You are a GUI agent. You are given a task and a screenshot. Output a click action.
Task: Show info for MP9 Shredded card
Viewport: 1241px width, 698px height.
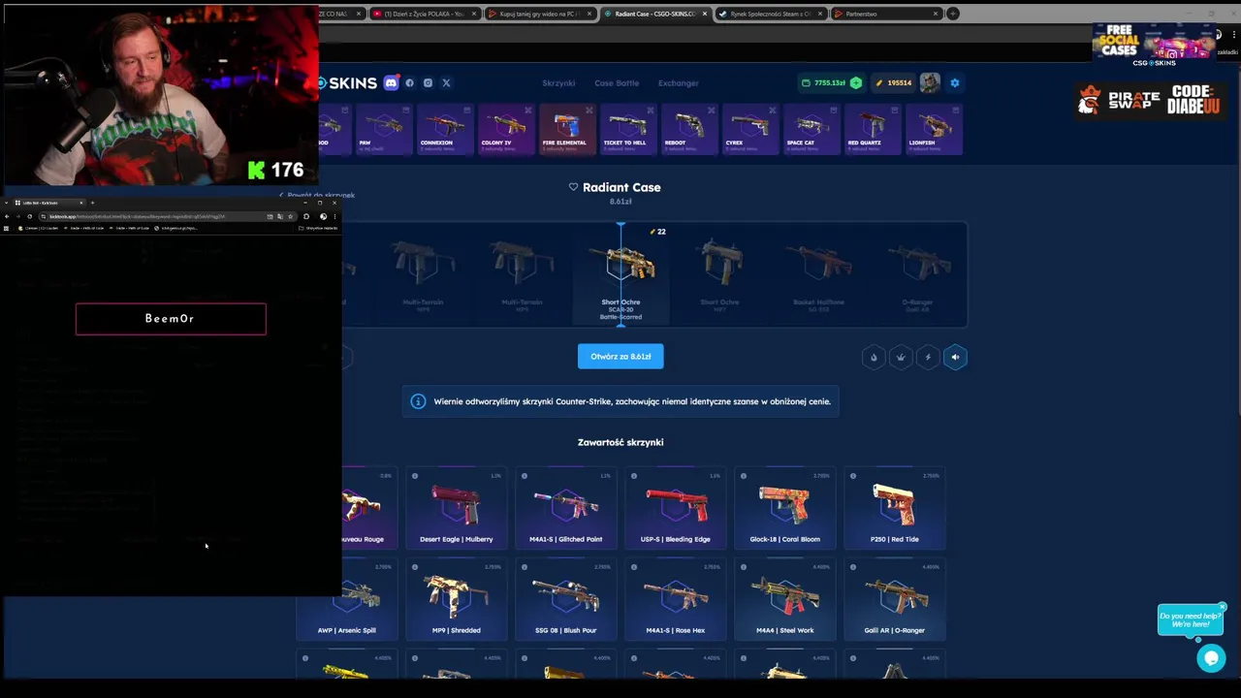pos(415,567)
